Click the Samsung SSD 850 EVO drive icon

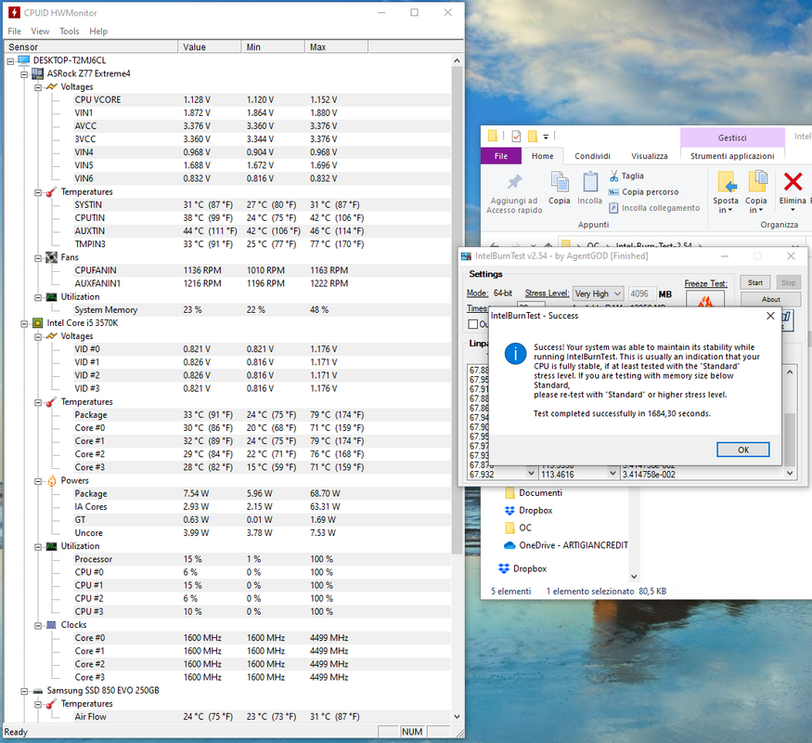click(38, 691)
